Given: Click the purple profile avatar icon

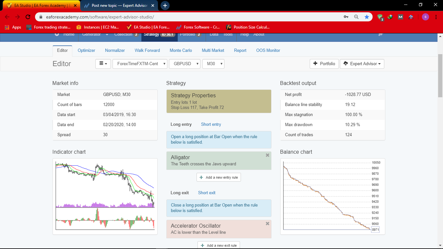Looking at the screenshot, I should pyautogui.click(x=425, y=17).
